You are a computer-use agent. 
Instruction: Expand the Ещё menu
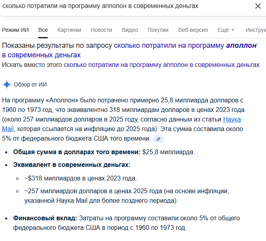223,30
